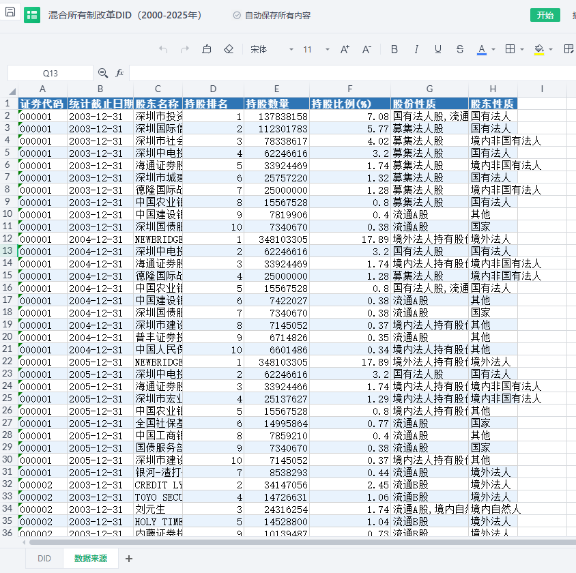Open the insert function fx icon
This screenshot has width=576, height=573.
coord(119,73)
